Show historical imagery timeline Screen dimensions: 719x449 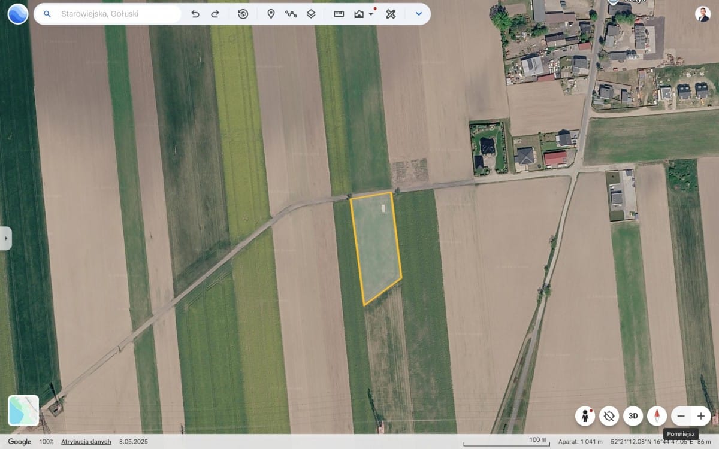coord(243,14)
